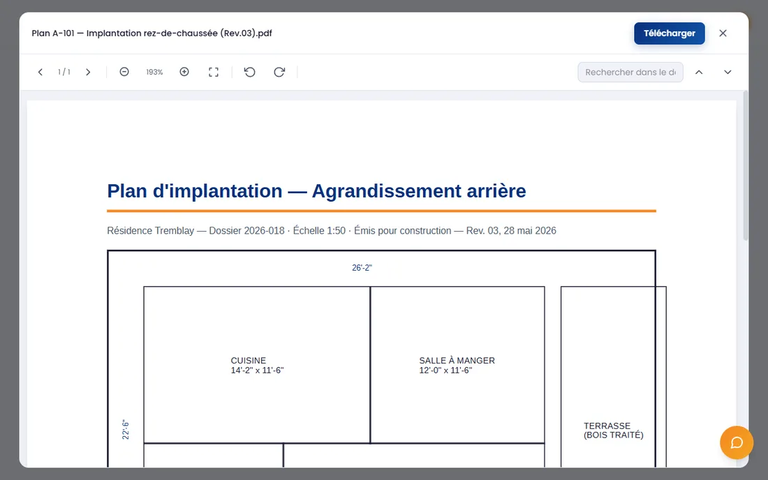Focus the Rechercher dans le document field
768x480 pixels.
[630, 72]
